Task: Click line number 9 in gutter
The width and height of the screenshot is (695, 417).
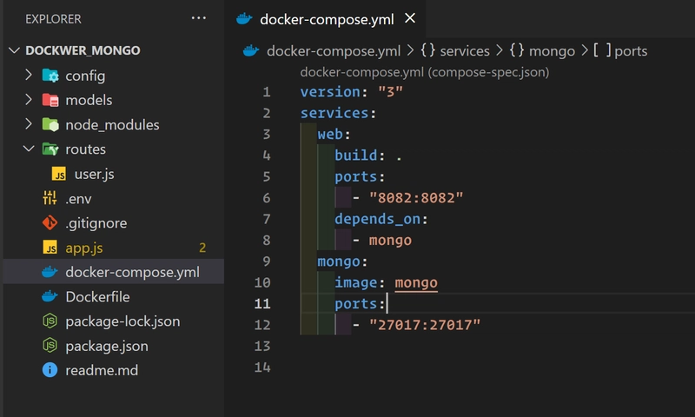Action: click(x=267, y=261)
